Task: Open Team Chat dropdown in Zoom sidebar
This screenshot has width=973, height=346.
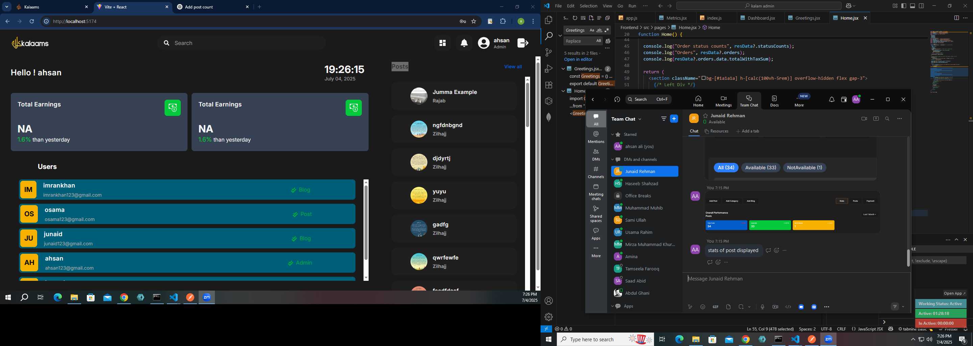Action: (640, 119)
